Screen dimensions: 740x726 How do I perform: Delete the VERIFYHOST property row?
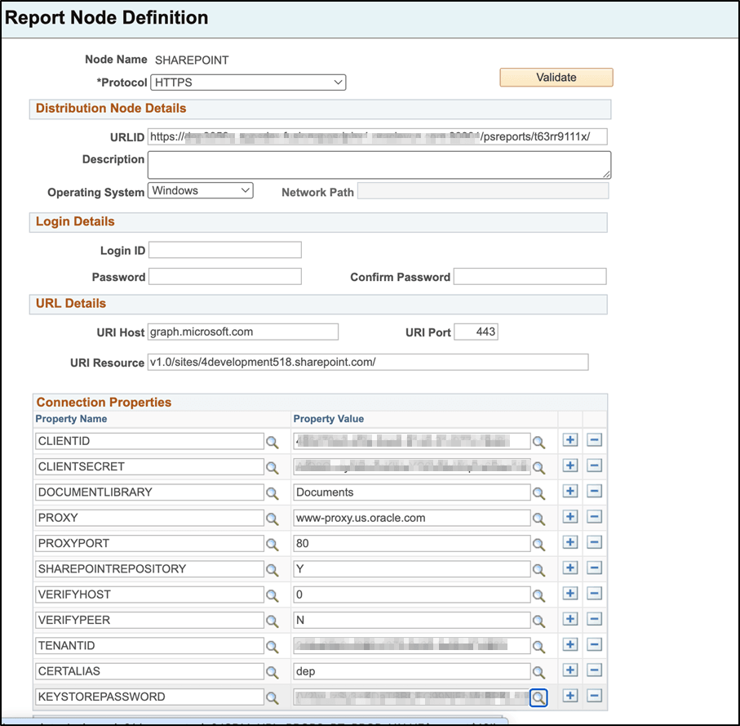pyautogui.click(x=594, y=593)
